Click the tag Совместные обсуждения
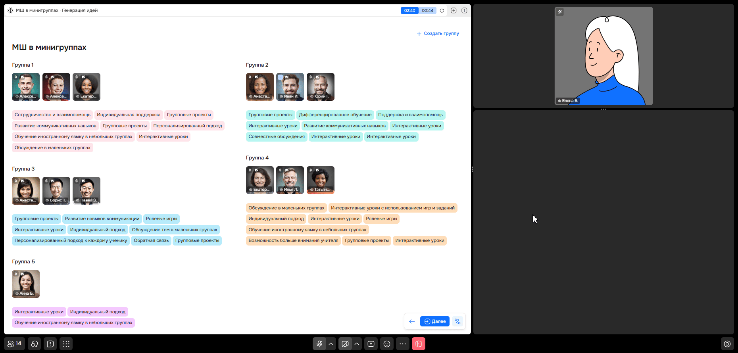This screenshot has height=353, width=738. pyautogui.click(x=277, y=136)
